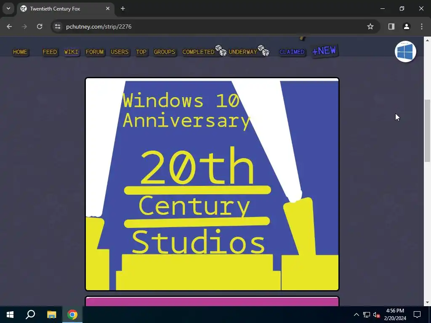The width and height of the screenshot is (431, 323).
Task: Go back using the browser back arrow
Action: [9, 26]
